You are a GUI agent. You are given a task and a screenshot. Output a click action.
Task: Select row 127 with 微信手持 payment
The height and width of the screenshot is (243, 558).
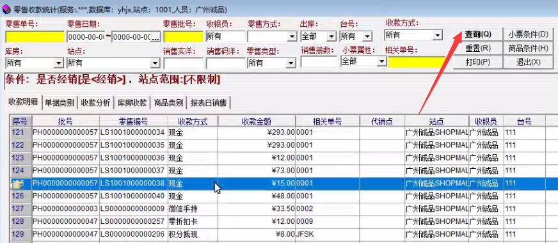point(284,209)
